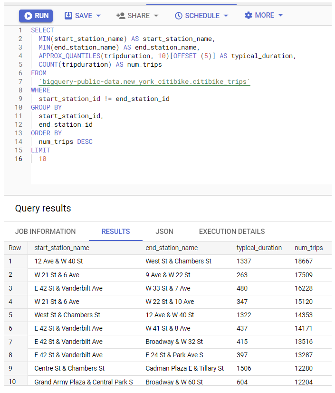Viewport: 335px width, 393px height.
Task: Place cursor on APPROX_QUANTILES in line 4
Action: click(x=69, y=56)
